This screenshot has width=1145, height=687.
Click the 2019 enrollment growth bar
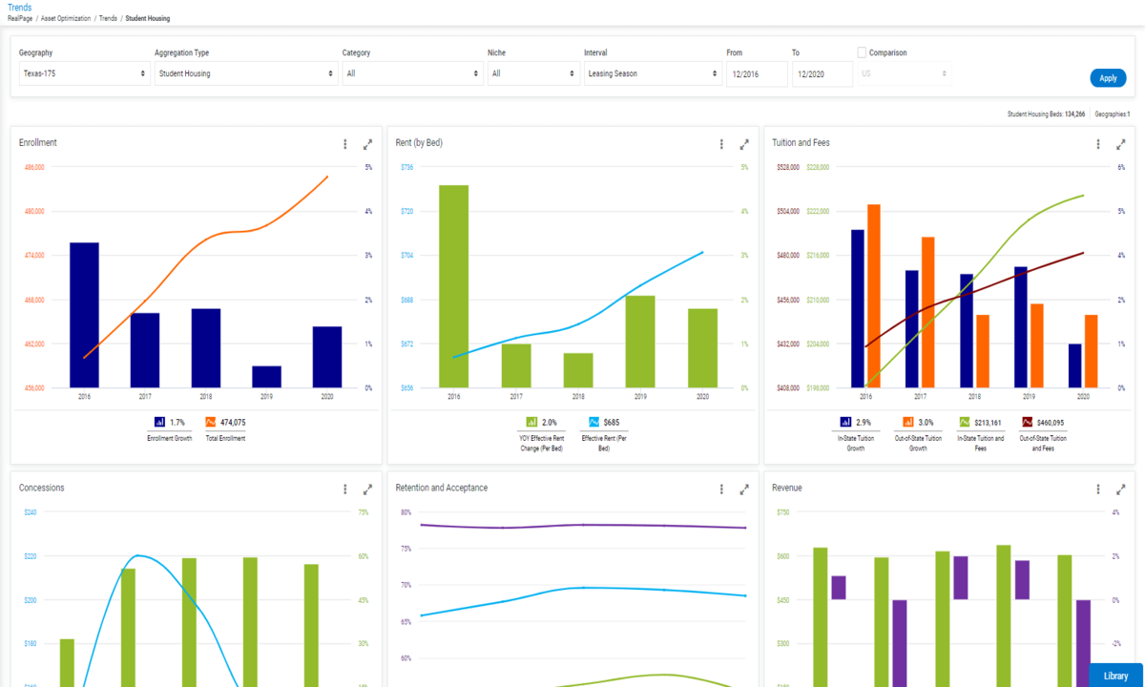click(267, 377)
